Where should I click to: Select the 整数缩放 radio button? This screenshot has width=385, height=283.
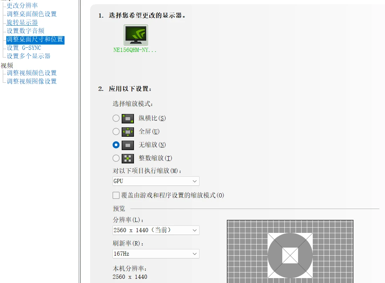(116, 158)
